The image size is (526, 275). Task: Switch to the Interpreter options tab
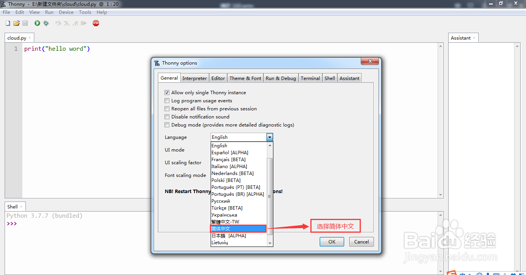click(194, 78)
